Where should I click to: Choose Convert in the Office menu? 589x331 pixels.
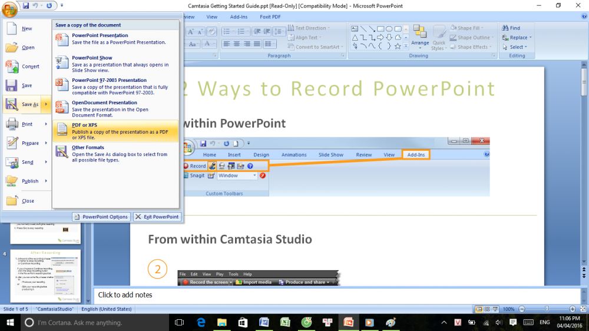27,67
